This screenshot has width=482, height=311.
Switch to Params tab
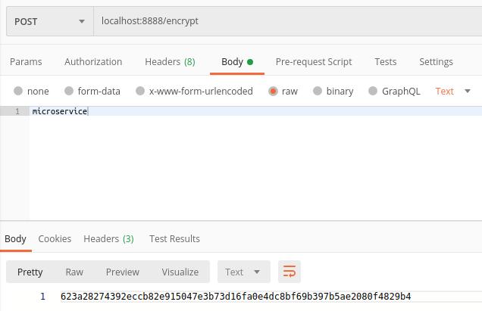[26, 61]
